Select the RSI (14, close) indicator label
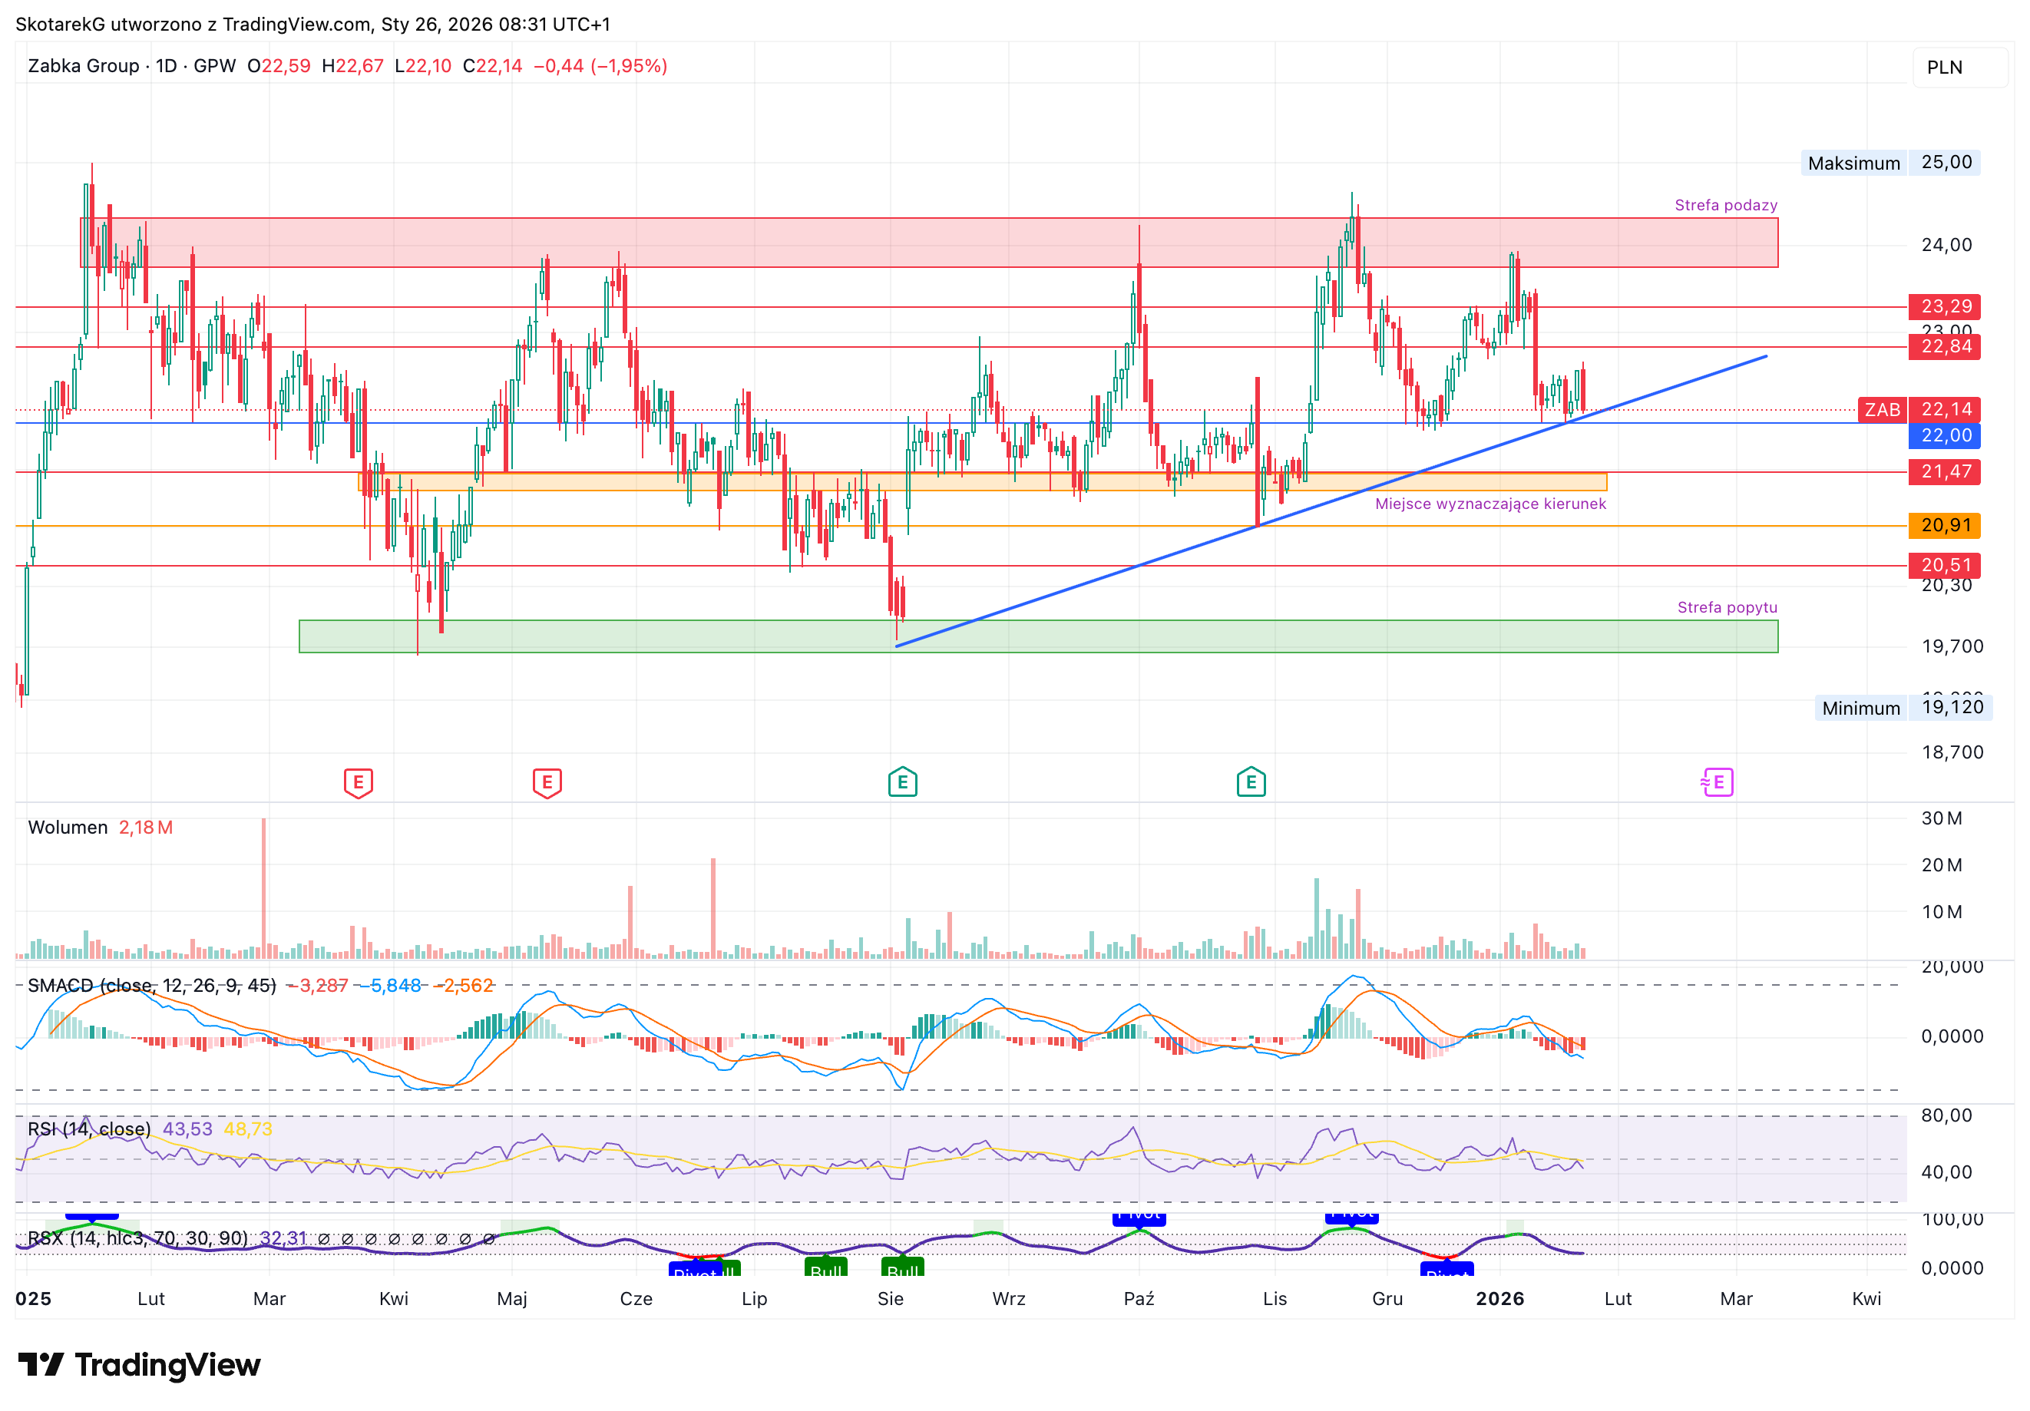This screenshot has width=2030, height=1411. point(88,1129)
